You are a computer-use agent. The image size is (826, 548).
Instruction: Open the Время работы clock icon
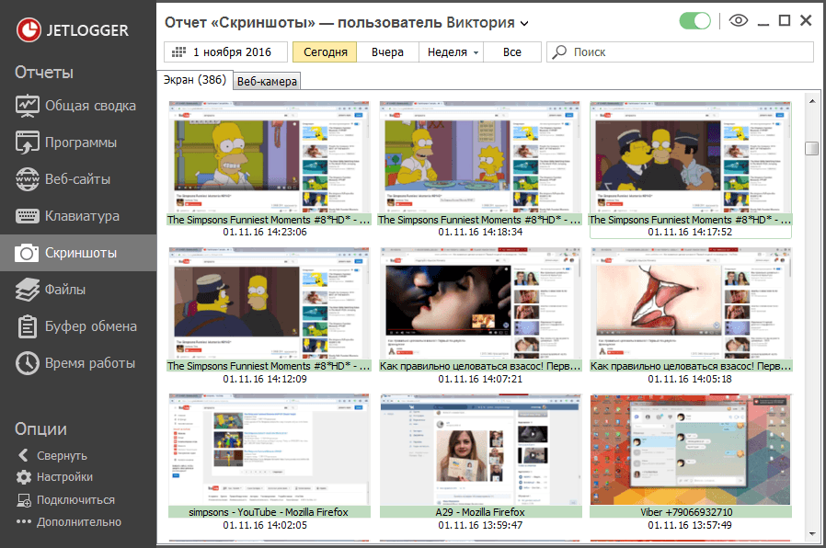[27, 363]
